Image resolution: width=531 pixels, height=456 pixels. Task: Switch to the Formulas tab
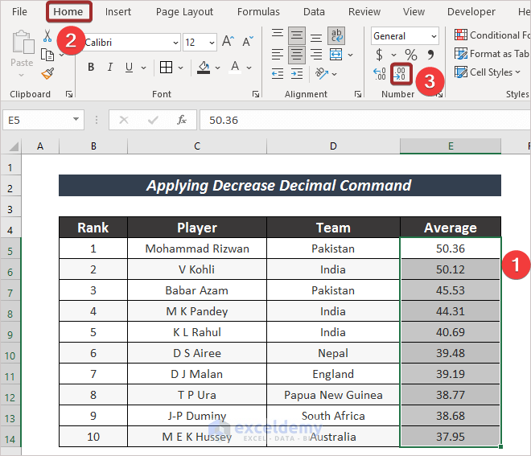pos(258,11)
